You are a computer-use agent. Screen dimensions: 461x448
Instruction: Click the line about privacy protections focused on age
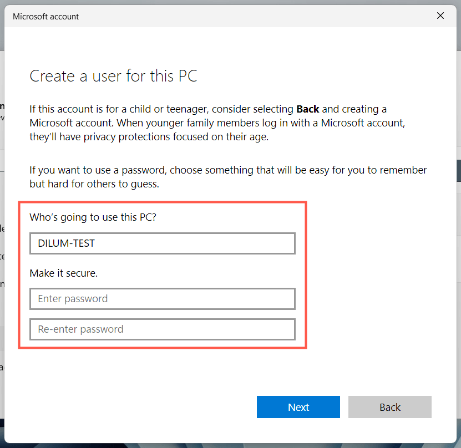pyautogui.click(x=149, y=137)
